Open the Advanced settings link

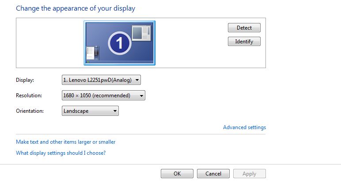point(244,127)
